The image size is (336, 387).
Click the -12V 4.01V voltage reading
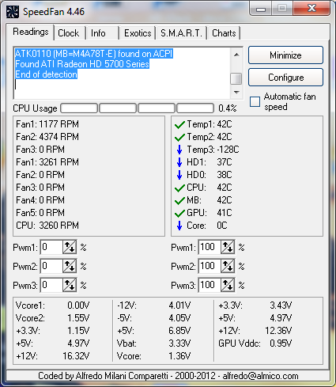(x=153, y=305)
